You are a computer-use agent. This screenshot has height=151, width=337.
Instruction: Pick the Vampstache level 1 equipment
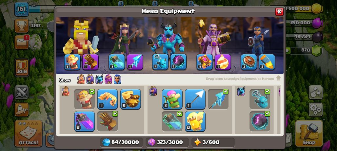(x=108, y=99)
